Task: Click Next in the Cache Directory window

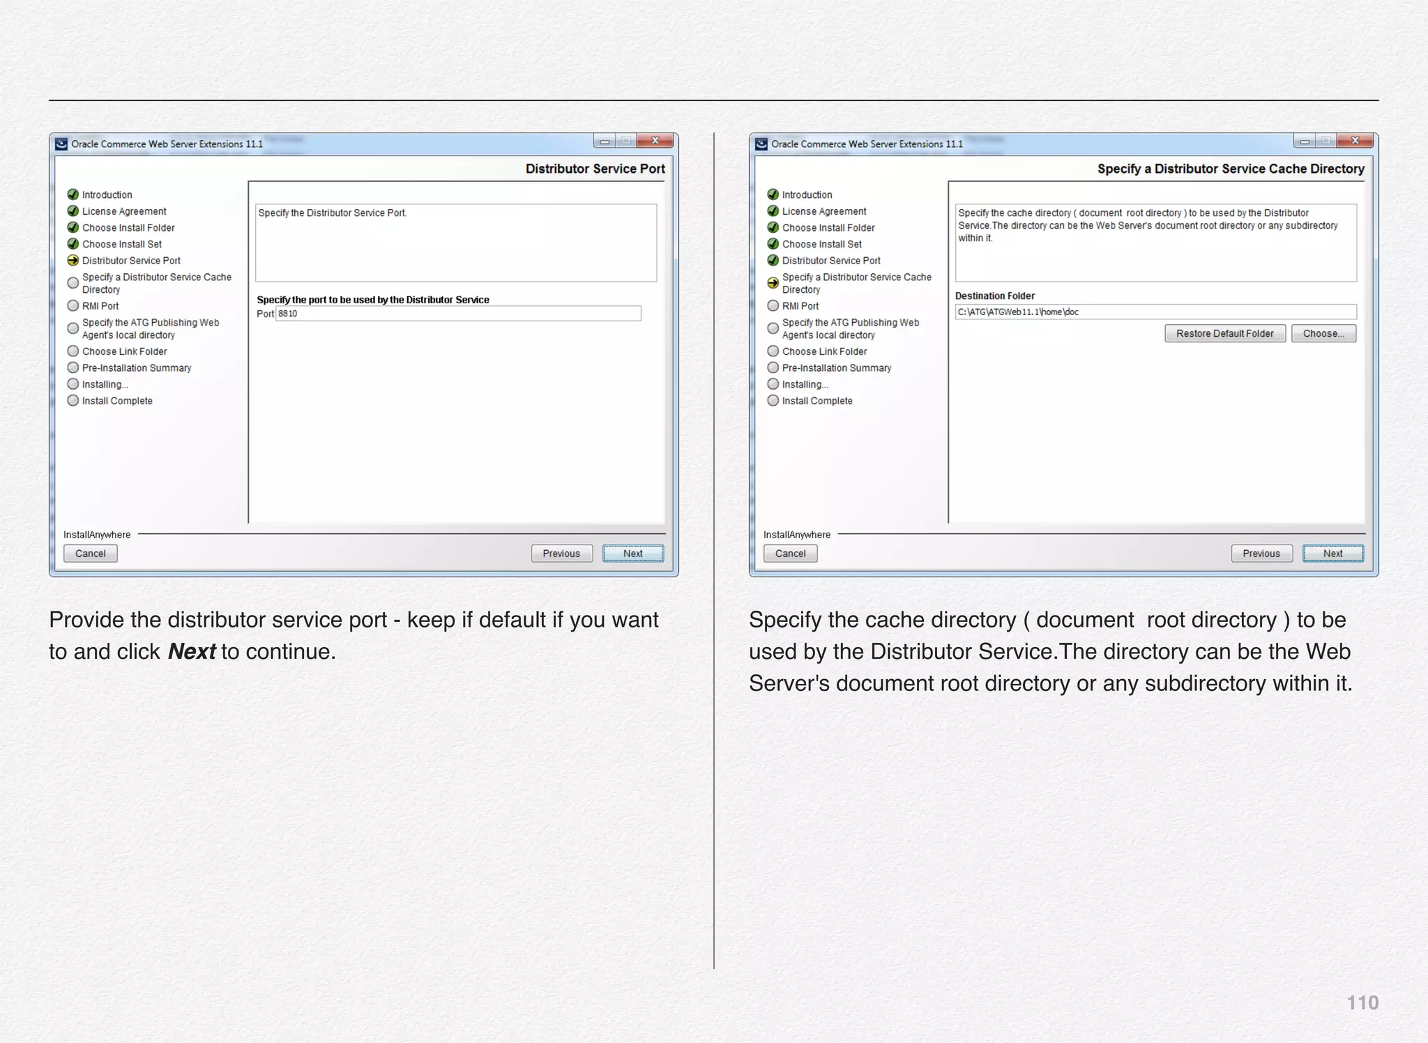Action: [1333, 554]
